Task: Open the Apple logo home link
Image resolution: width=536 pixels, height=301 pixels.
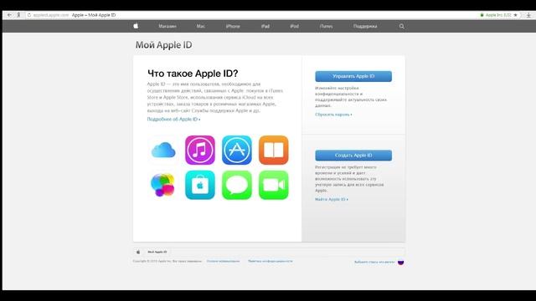Action: [x=136, y=26]
